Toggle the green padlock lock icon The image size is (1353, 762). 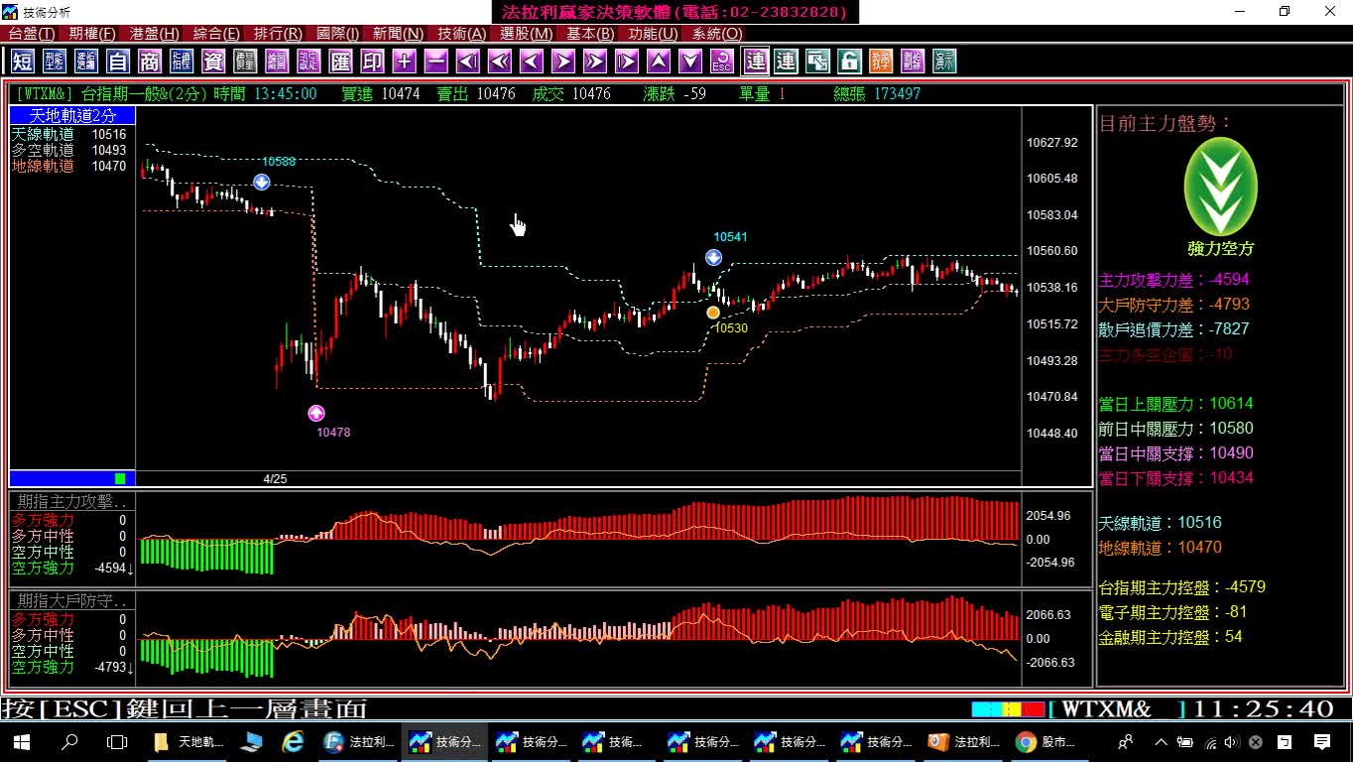849,62
